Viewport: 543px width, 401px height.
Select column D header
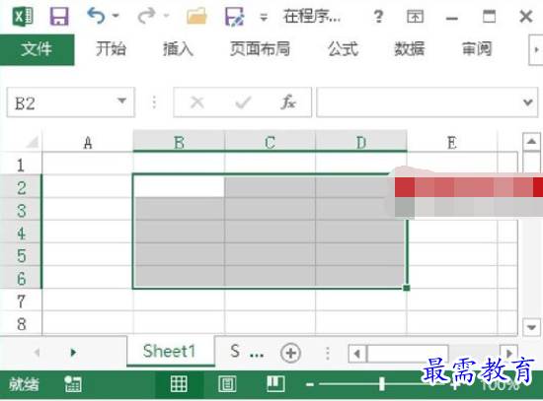pos(360,143)
